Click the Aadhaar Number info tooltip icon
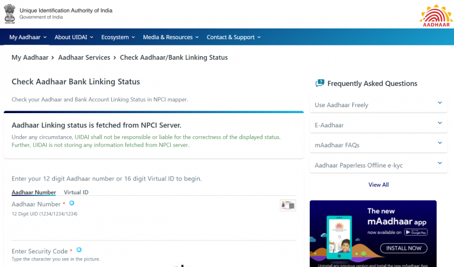 click(72, 203)
